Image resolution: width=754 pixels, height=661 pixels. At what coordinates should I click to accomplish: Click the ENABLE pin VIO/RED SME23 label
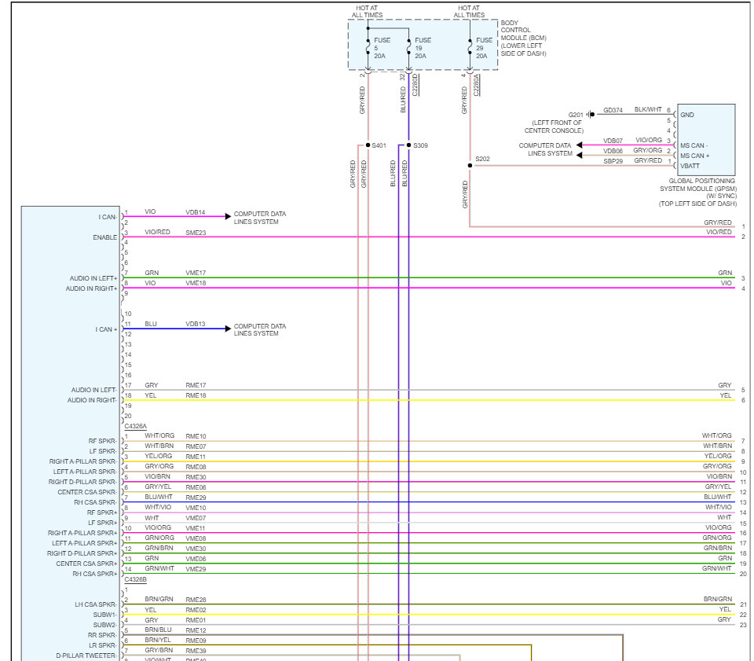click(175, 233)
